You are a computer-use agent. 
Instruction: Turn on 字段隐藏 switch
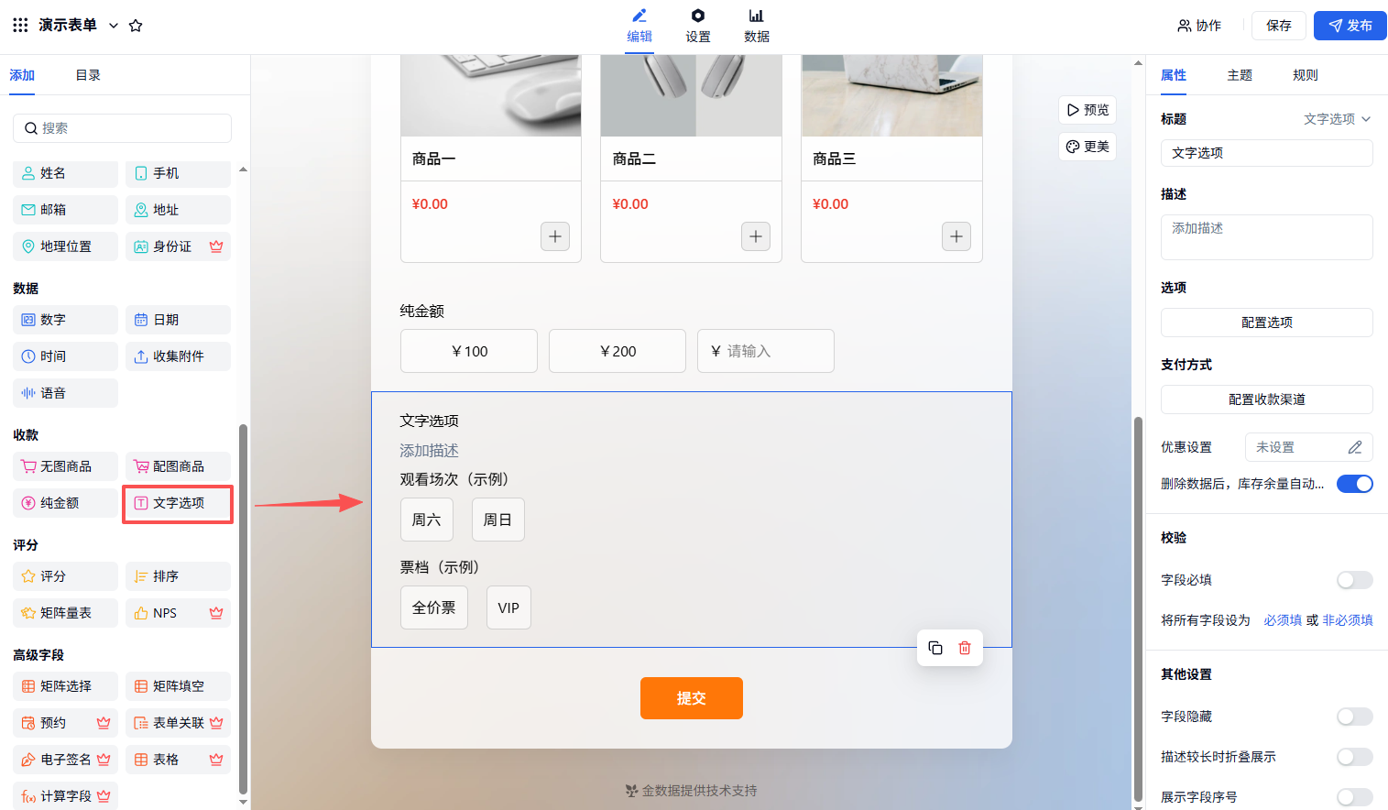1354,717
